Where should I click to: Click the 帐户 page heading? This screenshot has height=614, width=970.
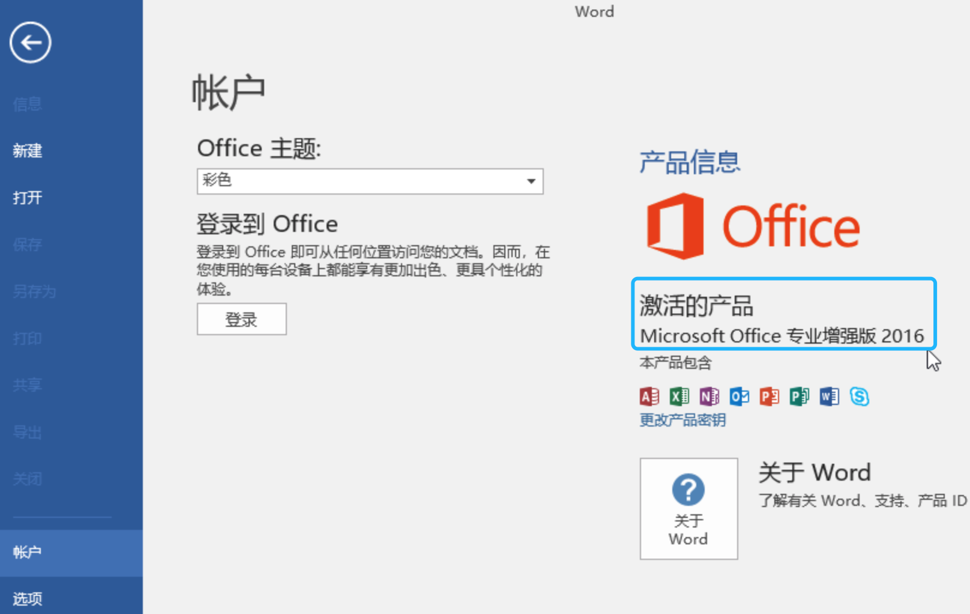tap(228, 93)
